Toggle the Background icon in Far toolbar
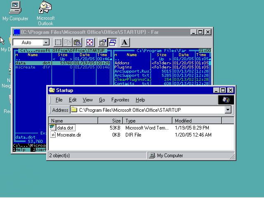Image resolution: width=264 pixels, height=198 pixels. click(x=112, y=42)
